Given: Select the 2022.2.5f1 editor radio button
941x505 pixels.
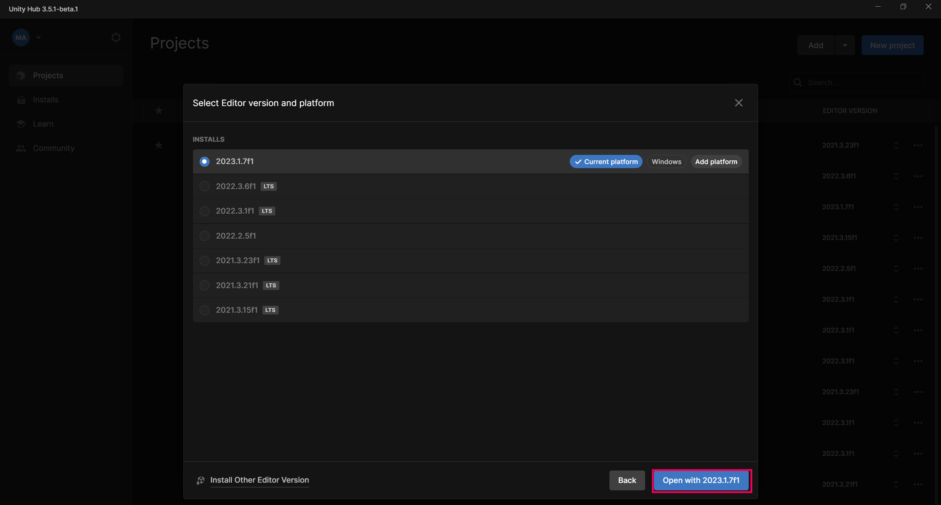Looking at the screenshot, I should (x=204, y=236).
